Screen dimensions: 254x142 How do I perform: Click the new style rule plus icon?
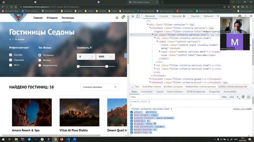[x=238, y=97]
